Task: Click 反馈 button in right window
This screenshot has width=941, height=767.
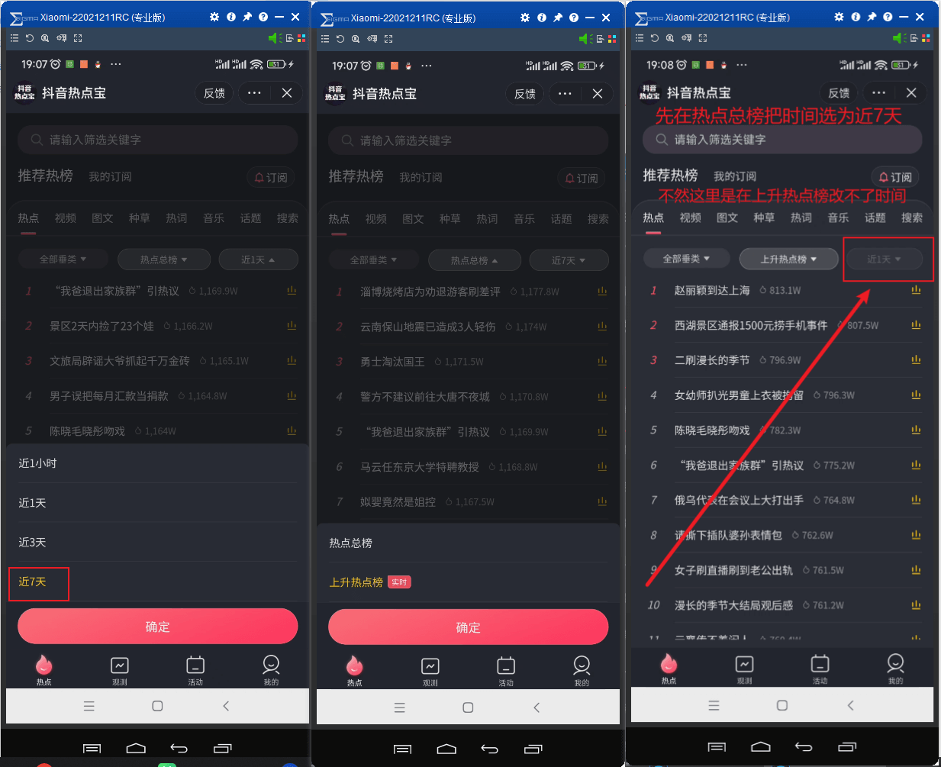Action: 839,92
